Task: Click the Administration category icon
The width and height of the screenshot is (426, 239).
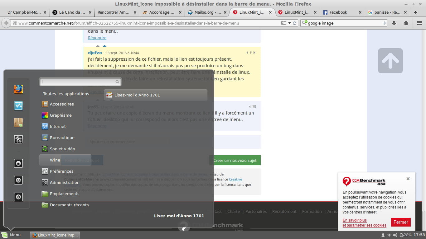Action: tap(45, 182)
